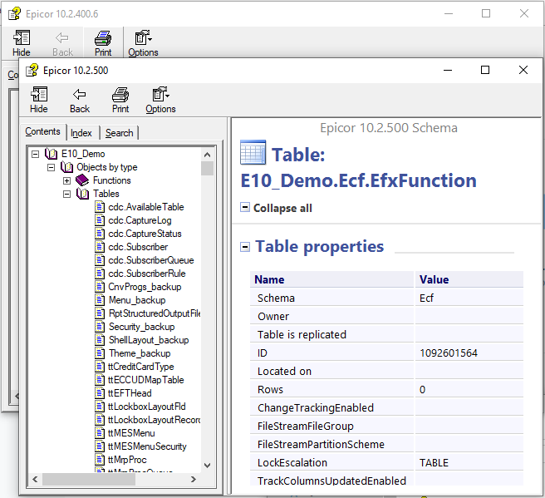Click the tree horizontal scroll left arrow
Screen dimensions: 545x498
click(35, 479)
